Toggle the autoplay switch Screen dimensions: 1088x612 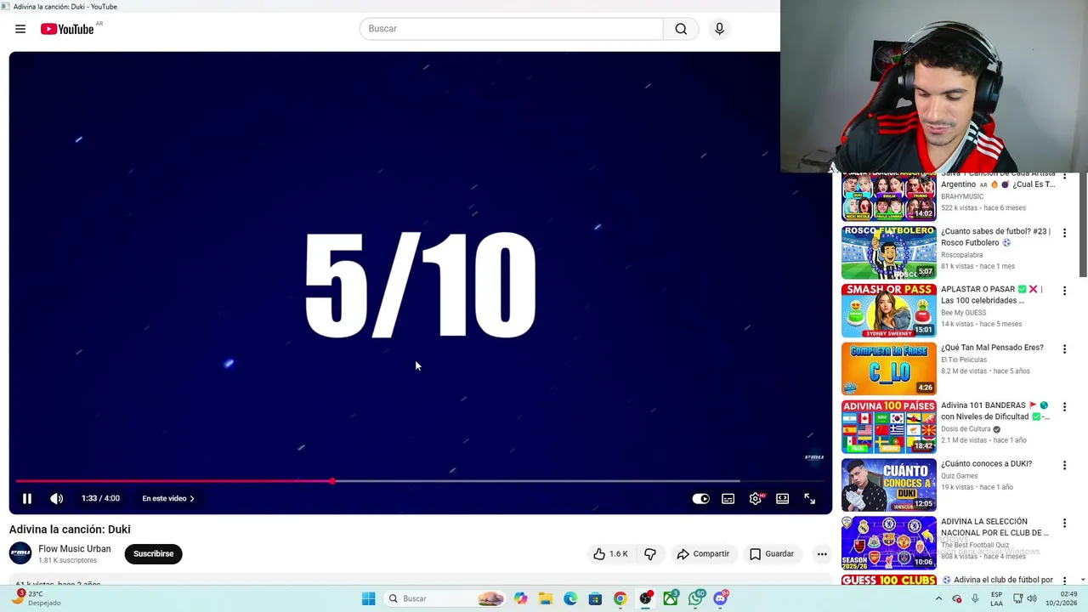coord(700,499)
